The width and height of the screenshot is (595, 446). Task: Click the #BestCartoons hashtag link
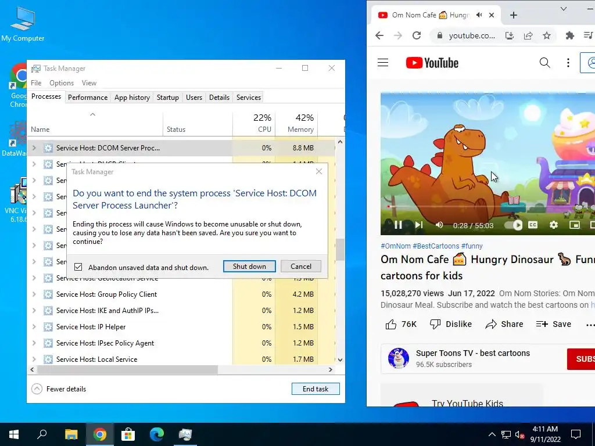point(436,246)
